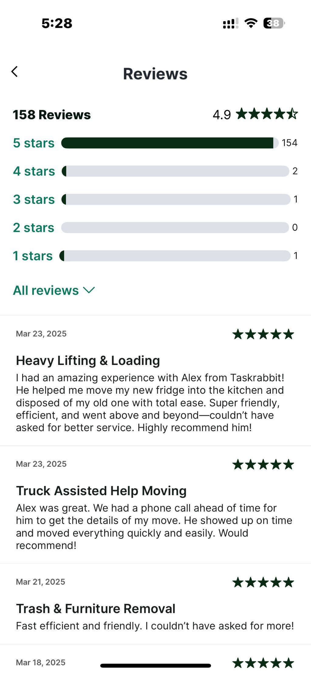Filter reviews by 4 stars
Screen dimensions: 311x674
tap(34, 171)
